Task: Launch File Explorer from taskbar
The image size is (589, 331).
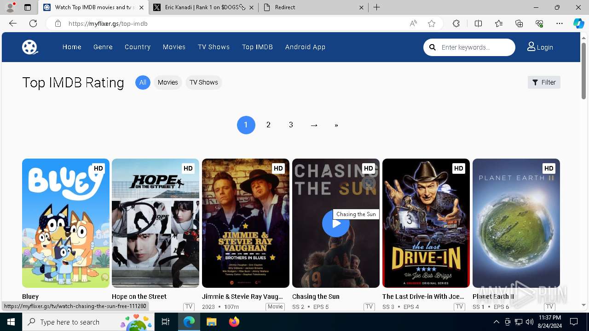Action: 211,322
